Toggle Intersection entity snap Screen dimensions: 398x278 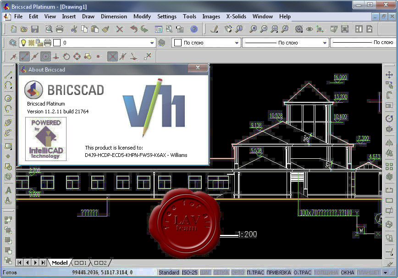click(x=112, y=56)
